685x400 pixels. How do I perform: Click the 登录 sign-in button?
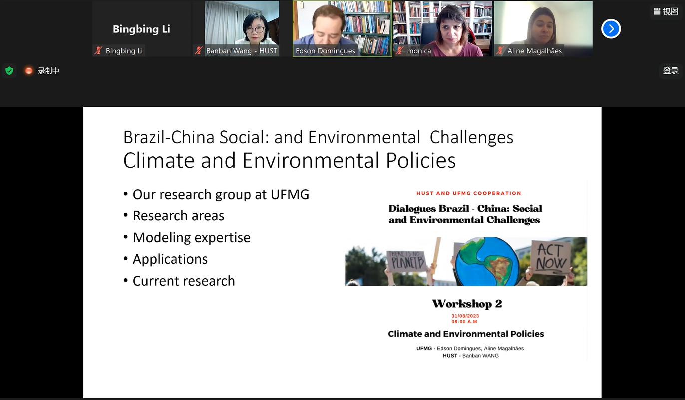(x=670, y=71)
